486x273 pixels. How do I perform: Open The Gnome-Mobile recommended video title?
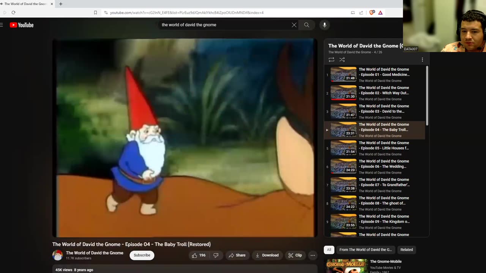coord(386,262)
